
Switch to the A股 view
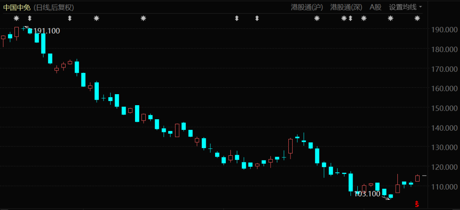click(376, 7)
